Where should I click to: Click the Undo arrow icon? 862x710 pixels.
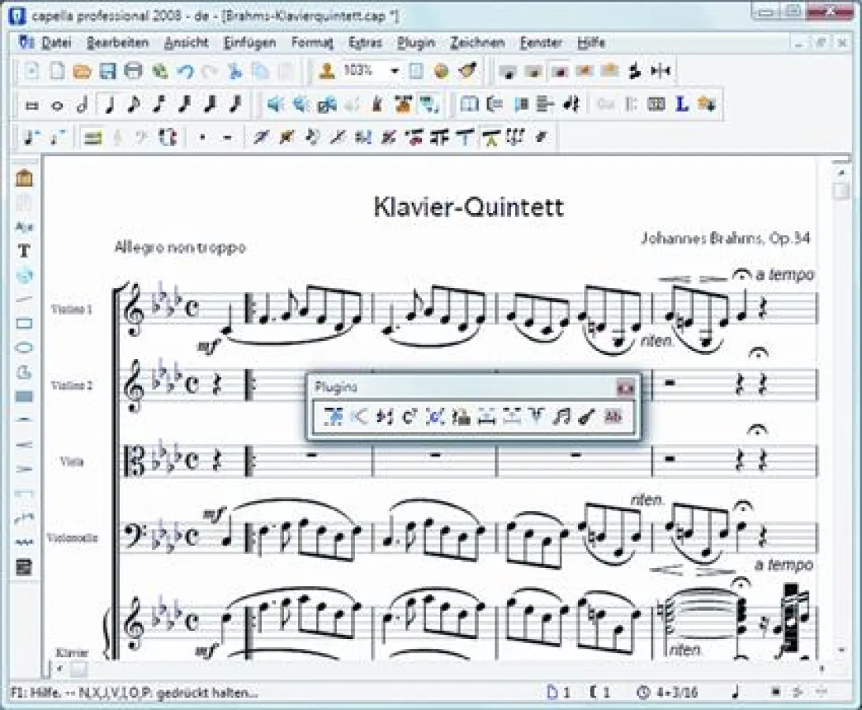tap(185, 71)
